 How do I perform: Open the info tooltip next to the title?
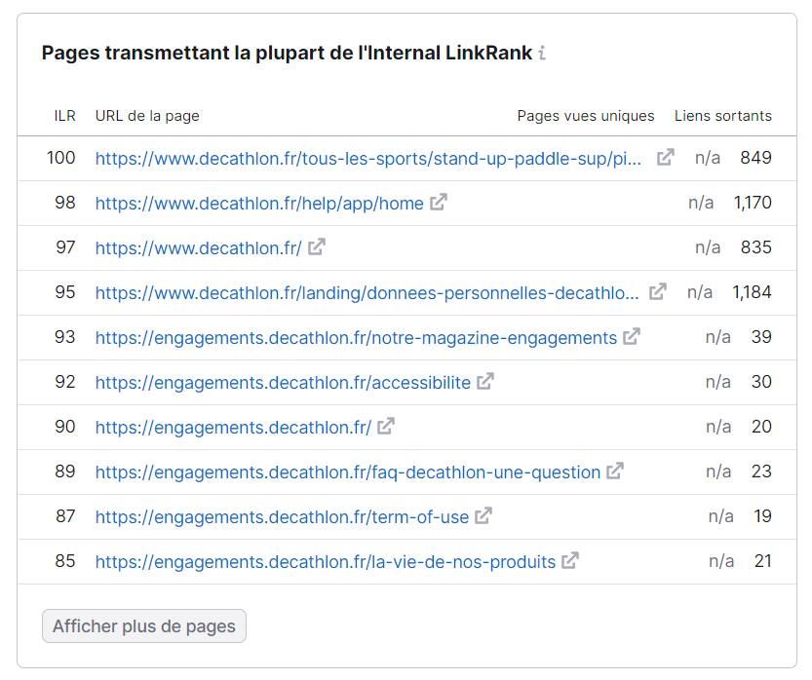(x=542, y=55)
